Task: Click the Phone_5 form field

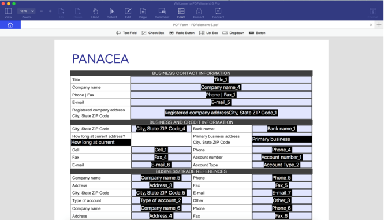Action: pos(282,178)
